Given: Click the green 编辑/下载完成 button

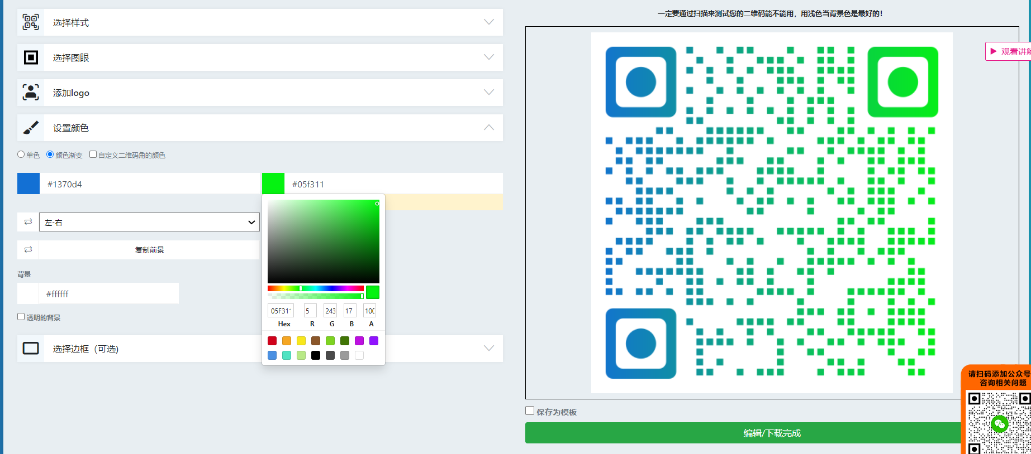Looking at the screenshot, I should [772, 433].
